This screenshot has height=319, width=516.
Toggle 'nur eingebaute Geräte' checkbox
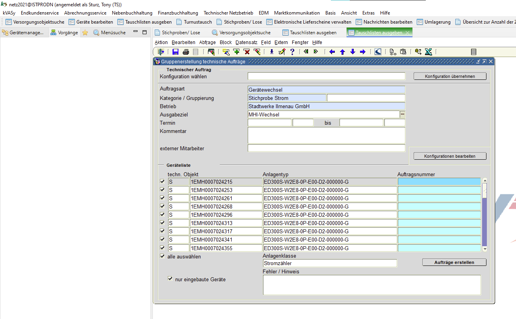click(170, 279)
